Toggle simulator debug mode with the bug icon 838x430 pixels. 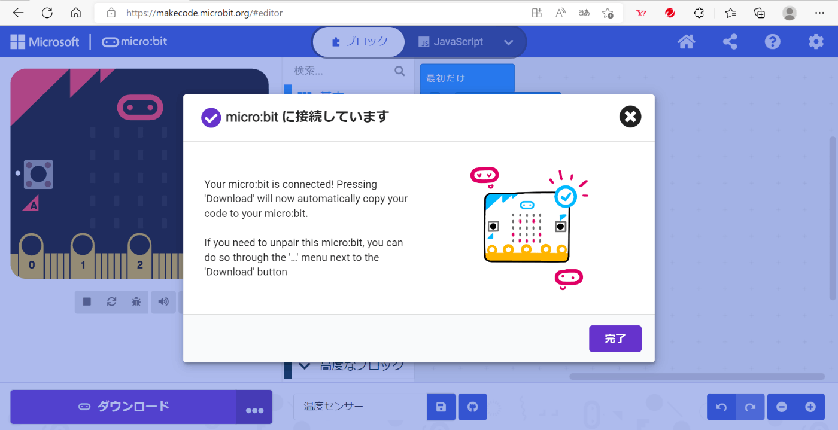[x=136, y=301]
